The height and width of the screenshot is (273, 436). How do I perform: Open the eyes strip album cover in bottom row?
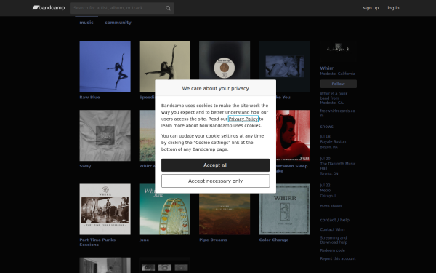coord(165,265)
